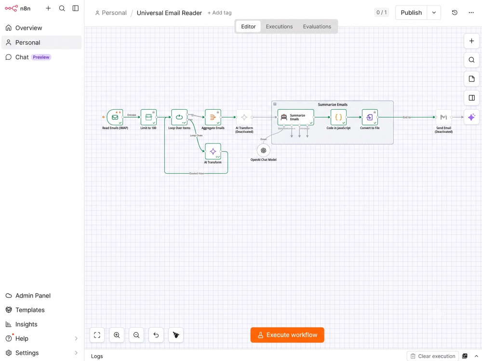Collapse the sidebar with panel icon
This screenshot has width=482, height=361.
(75, 8)
